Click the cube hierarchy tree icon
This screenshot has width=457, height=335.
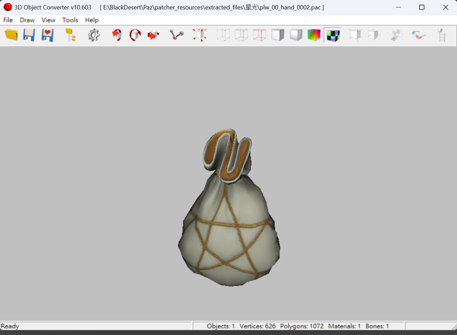click(x=442, y=35)
